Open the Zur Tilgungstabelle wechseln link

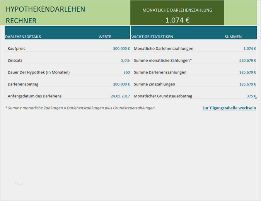[x=229, y=108]
